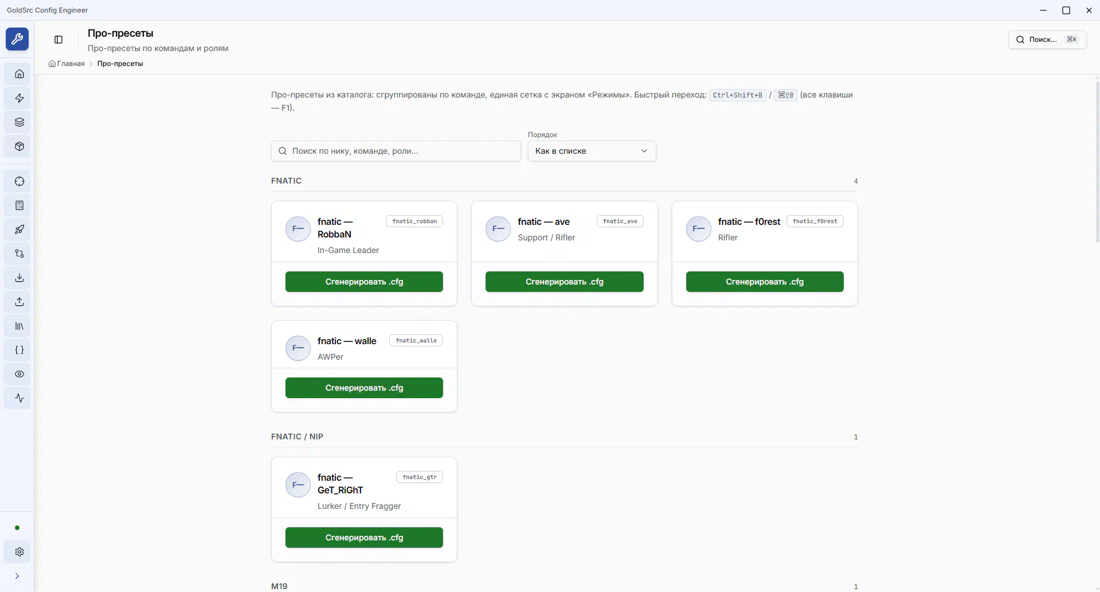Screen dimensions: 1100x592
Task: Focus the nickname, team, role search field
Action: (x=396, y=151)
